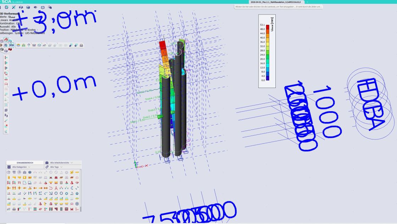Click the SCIA logo in title bar
397x224 pixels.
click(7, 2)
